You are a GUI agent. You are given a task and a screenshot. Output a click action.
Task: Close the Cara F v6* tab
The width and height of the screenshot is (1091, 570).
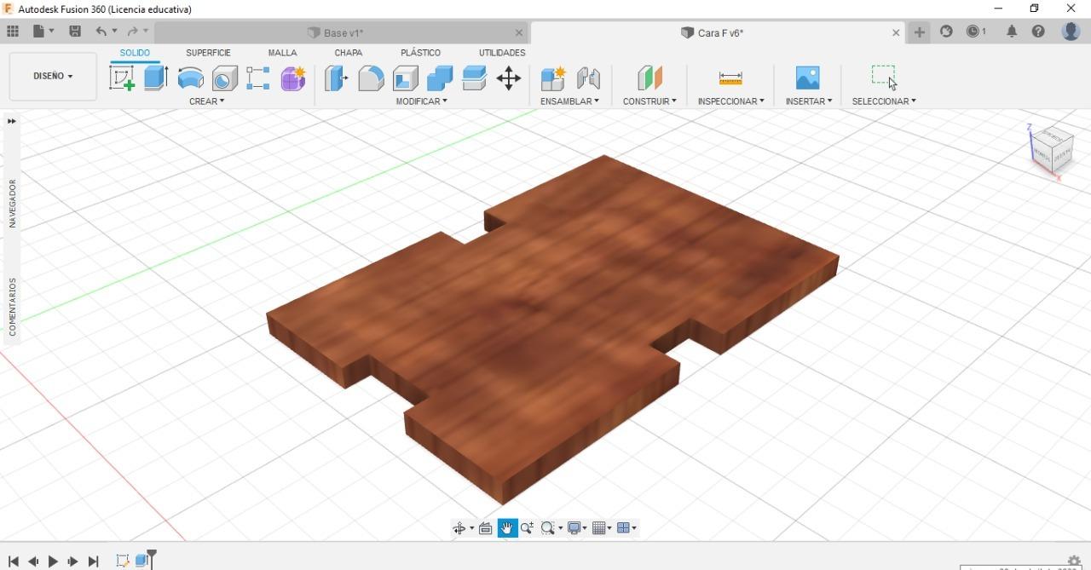(x=896, y=32)
